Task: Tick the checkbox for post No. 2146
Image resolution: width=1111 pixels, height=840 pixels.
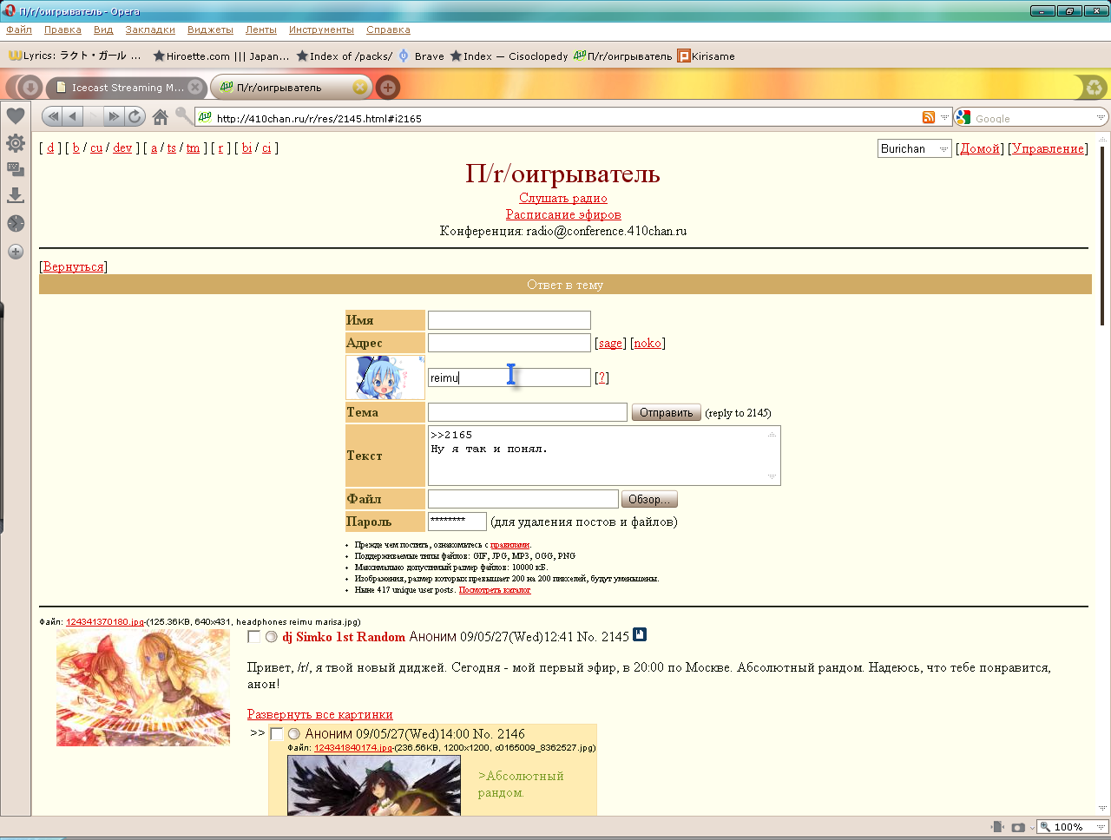Action: point(276,734)
